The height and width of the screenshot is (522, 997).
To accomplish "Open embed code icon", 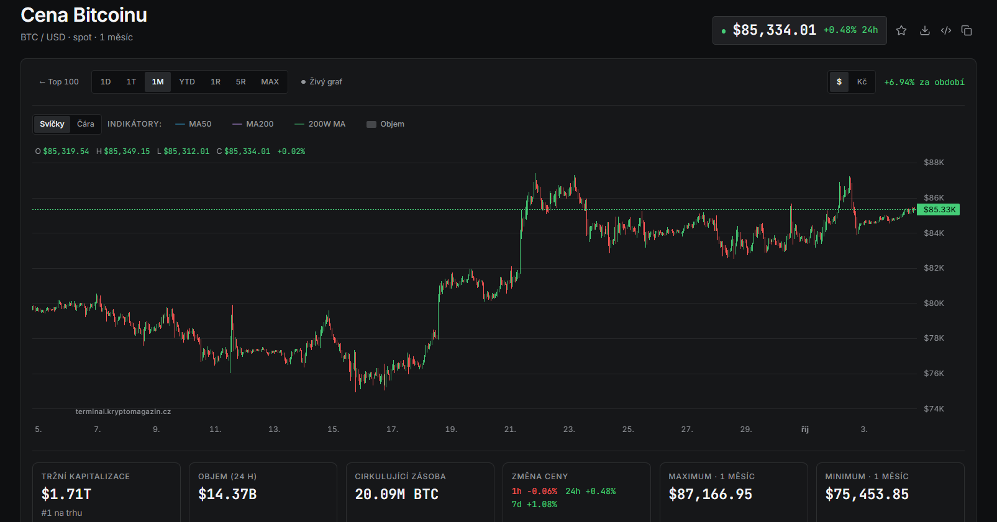I will pyautogui.click(x=946, y=30).
